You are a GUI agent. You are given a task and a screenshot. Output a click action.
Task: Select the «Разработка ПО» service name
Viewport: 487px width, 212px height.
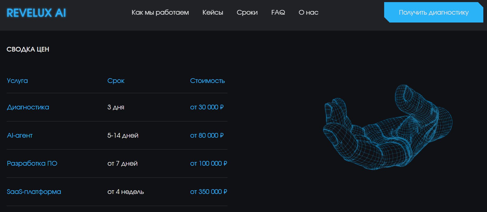tap(32, 163)
